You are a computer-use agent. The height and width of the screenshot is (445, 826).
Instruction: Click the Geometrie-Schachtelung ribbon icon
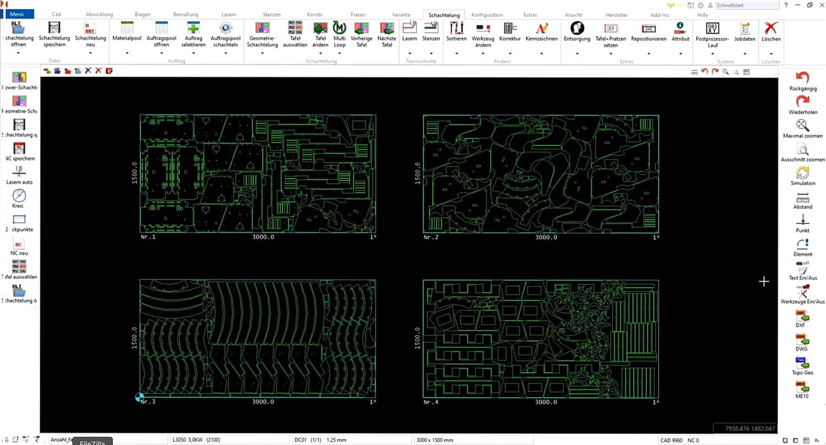click(x=262, y=28)
